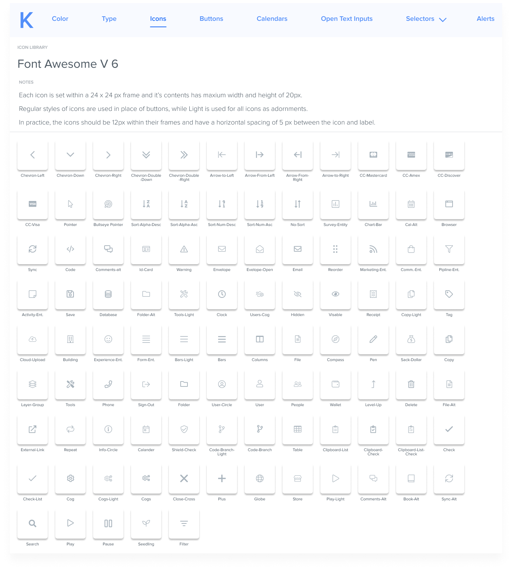Click the Hidden eye-slash icon
Viewport: 512px width, 570px height.
(x=298, y=294)
